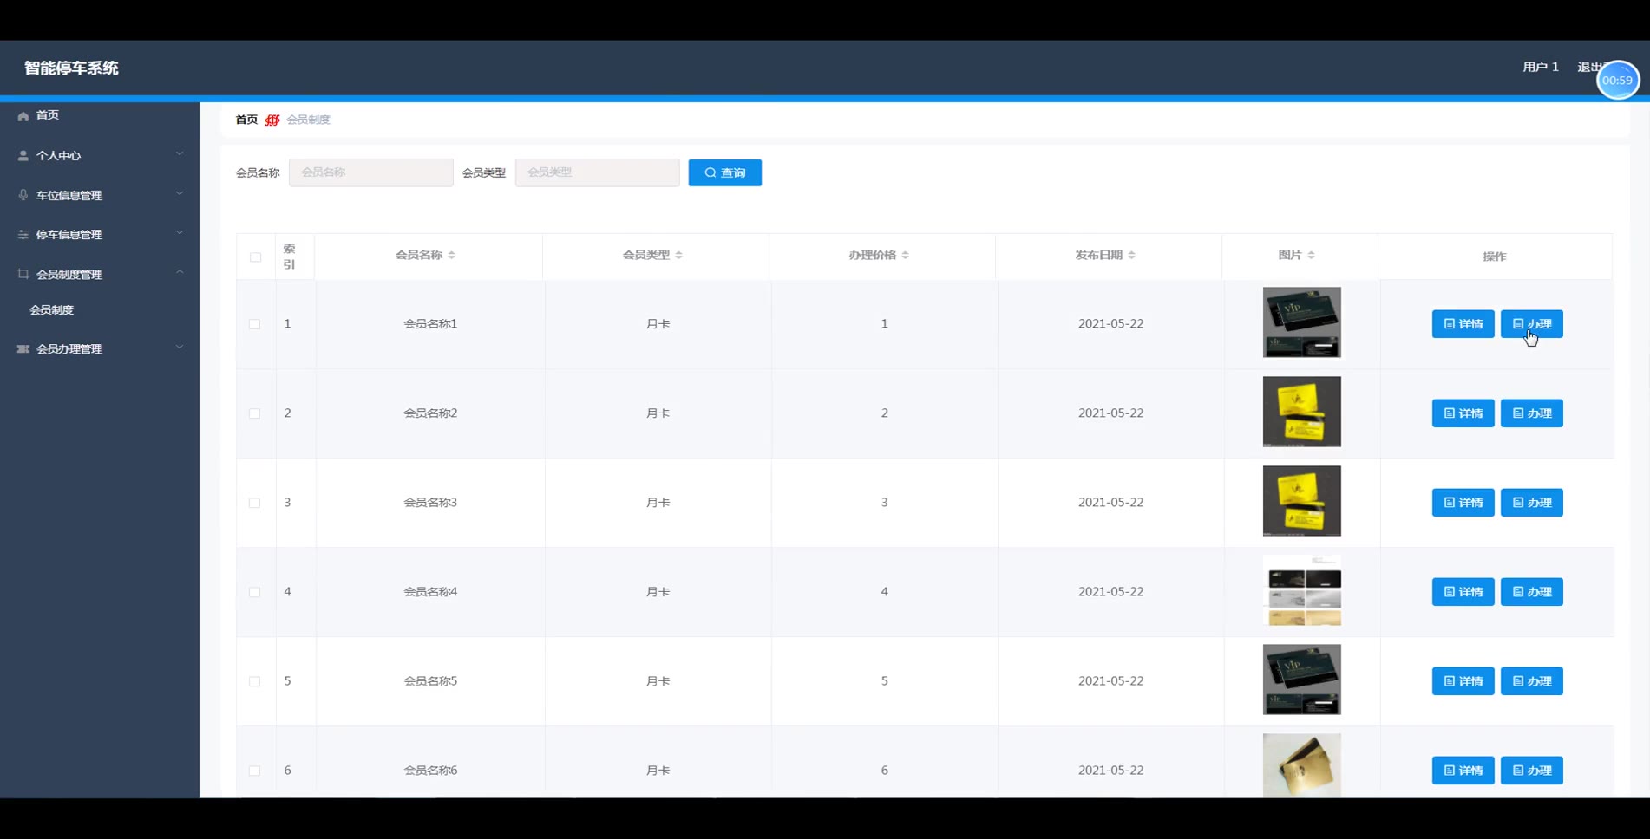Screen dimensions: 1650x839
Task: Click the 首页 breadcrumb link
Action: [x=246, y=120]
